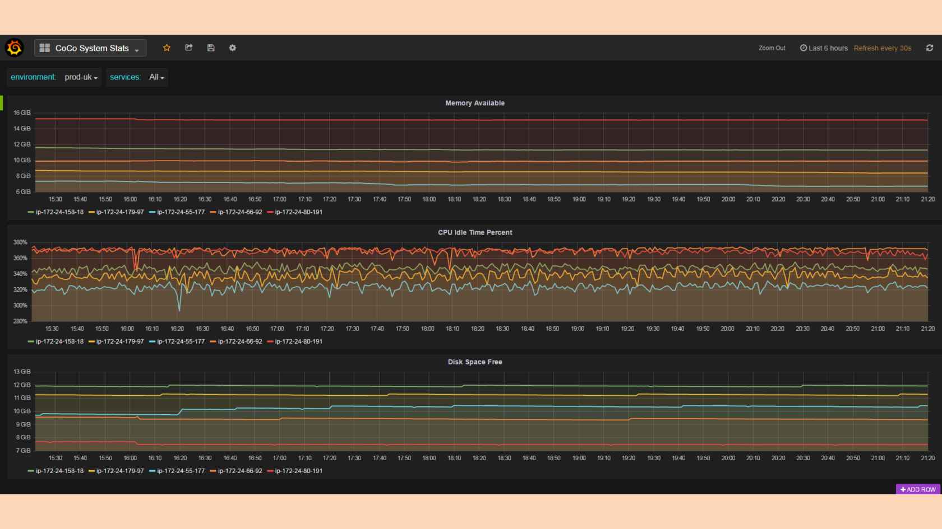This screenshot has width=942, height=529.
Task: Open the Last 6 hours time picker
Action: click(x=824, y=48)
